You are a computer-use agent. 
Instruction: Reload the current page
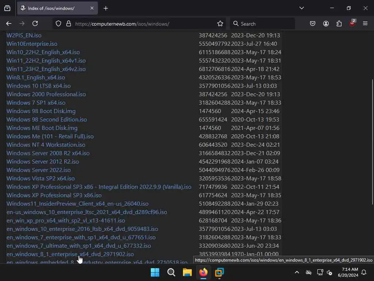(x=35, y=23)
